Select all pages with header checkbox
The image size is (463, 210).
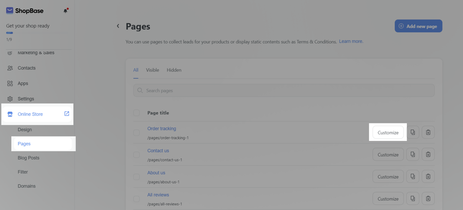(137, 113)
